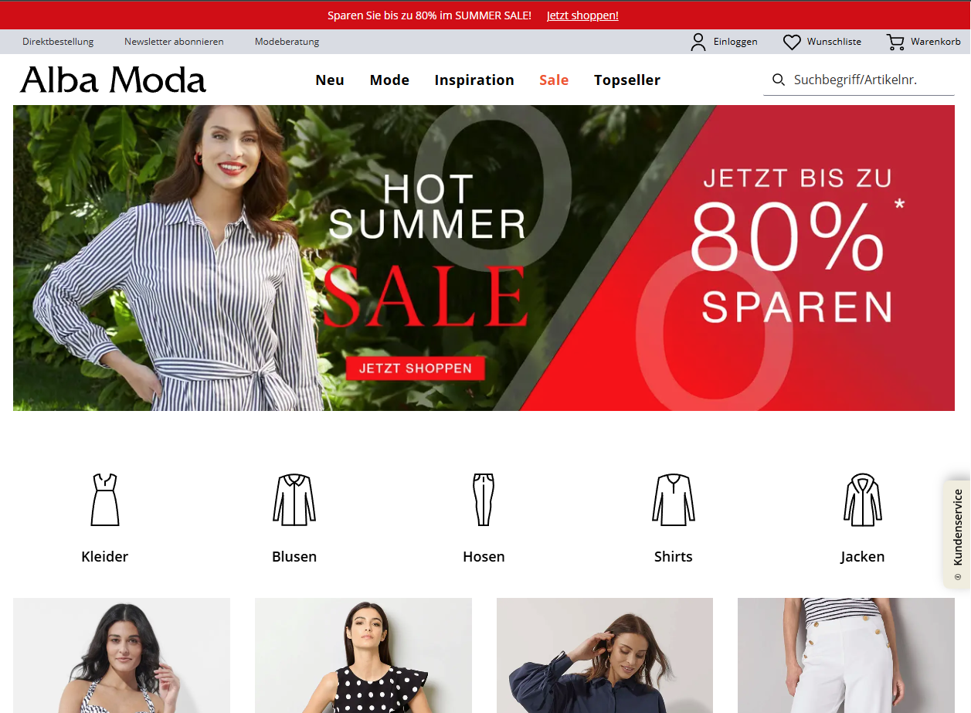This screenshot has height=713, width=971.
Task: Open the polka dot top product thumbnail
Action: coord(363,655)
